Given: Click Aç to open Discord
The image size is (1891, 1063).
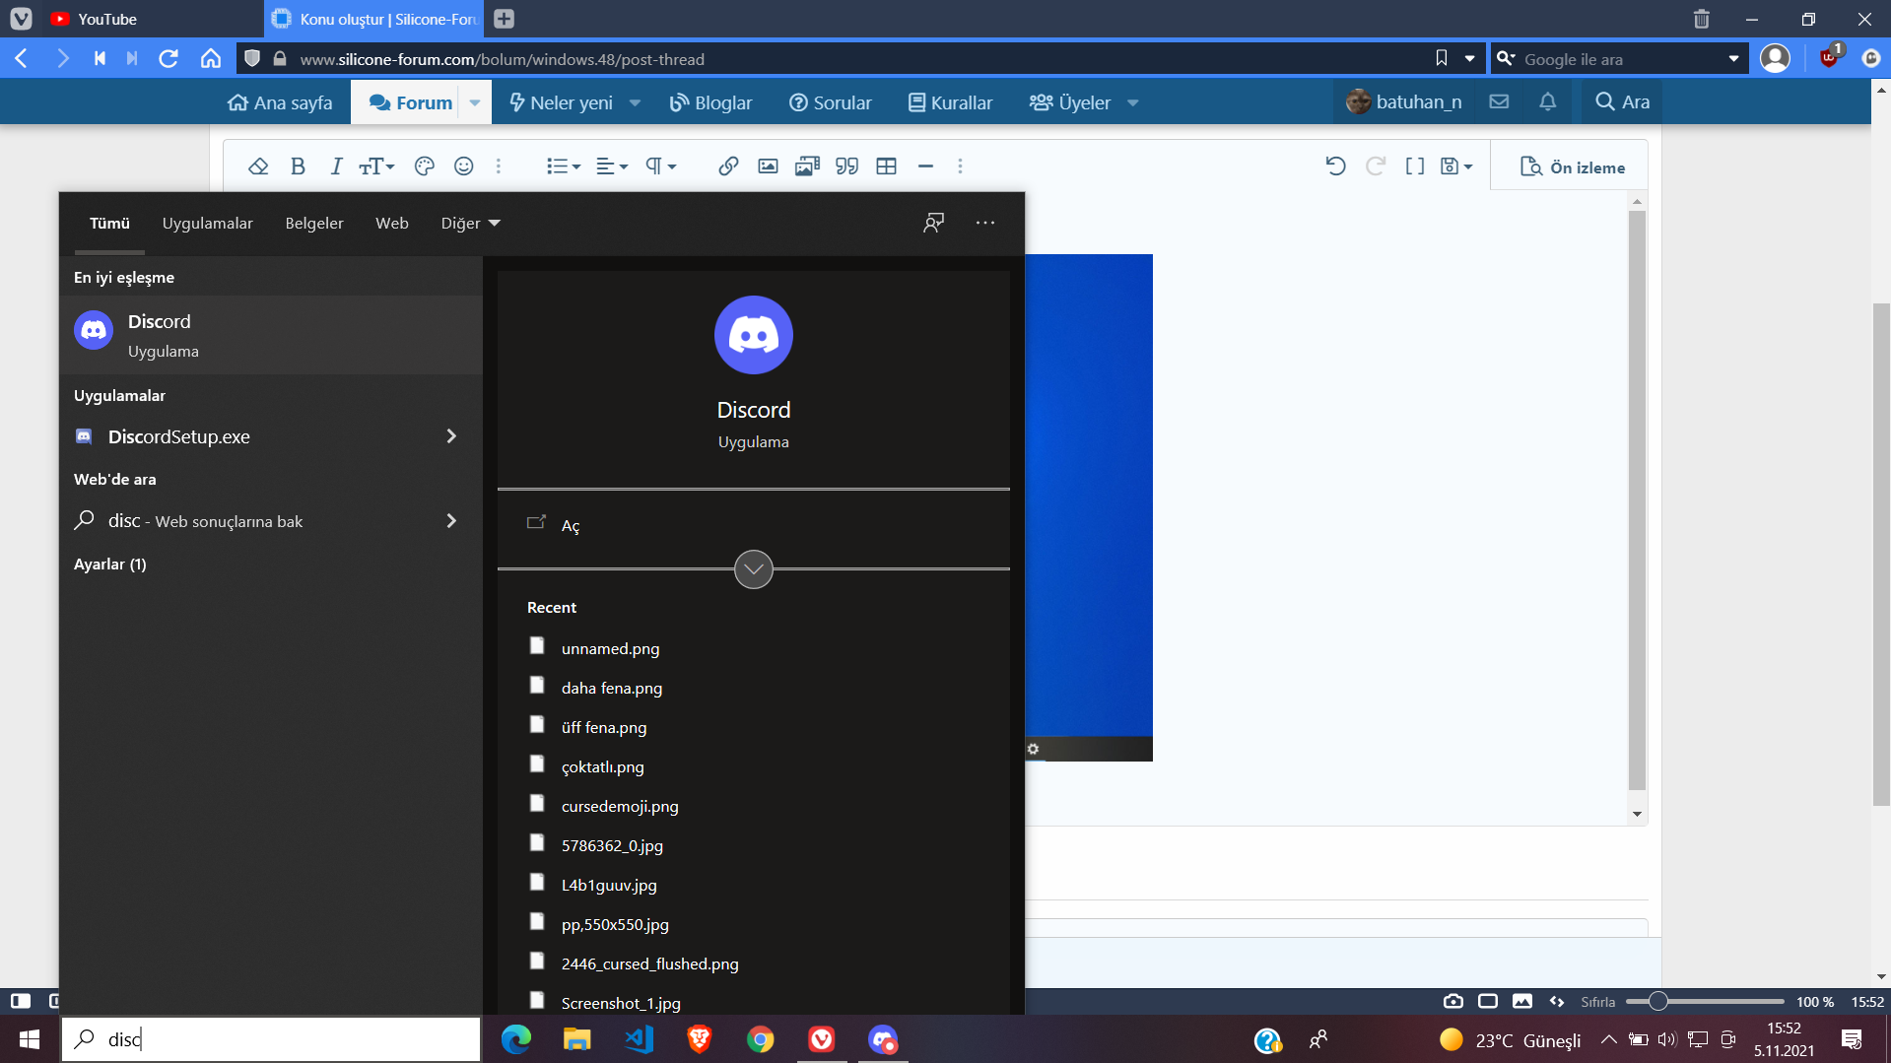Looking at the screenshot, I should [x=754, y=525].
